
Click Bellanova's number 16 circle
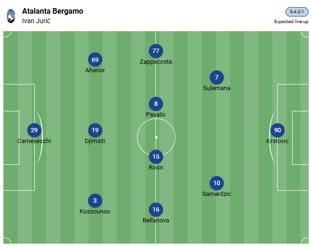coord(155,210)
